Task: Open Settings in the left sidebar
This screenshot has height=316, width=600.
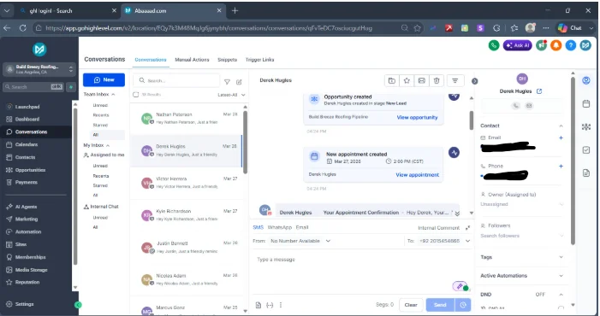Action: (25, 304)
